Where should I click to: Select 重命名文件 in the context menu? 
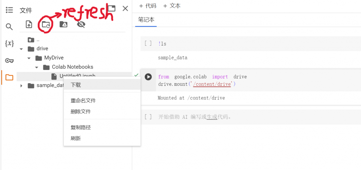[x=83, y=100]
